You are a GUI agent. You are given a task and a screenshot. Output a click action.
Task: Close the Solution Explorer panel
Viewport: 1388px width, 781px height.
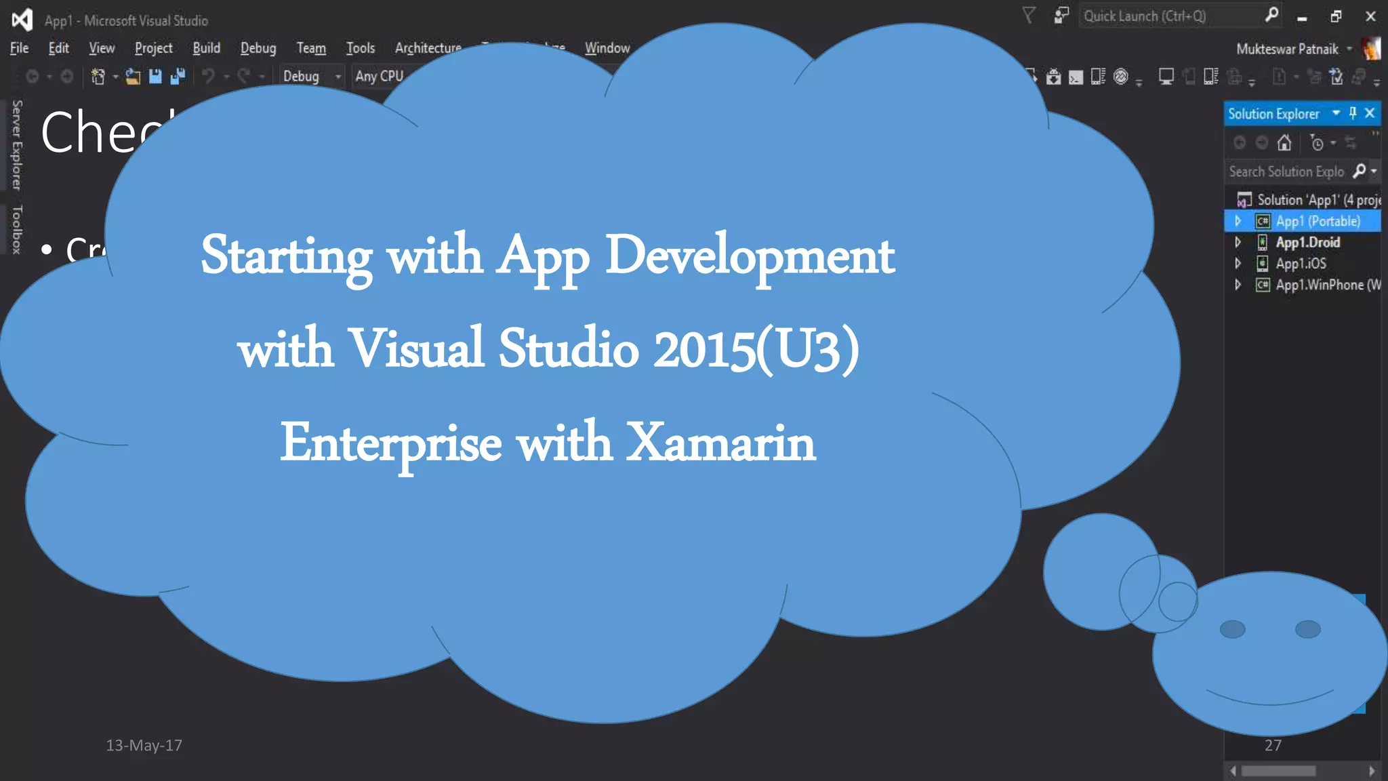[x=1370, y=113]
